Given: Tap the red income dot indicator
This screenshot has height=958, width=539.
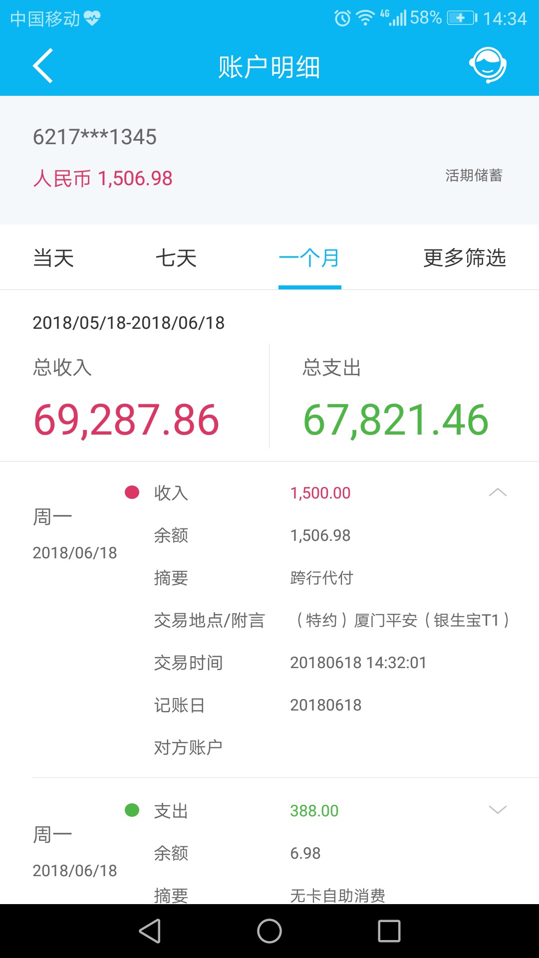Looking at the screenshot, I should (x=132, y=492).
